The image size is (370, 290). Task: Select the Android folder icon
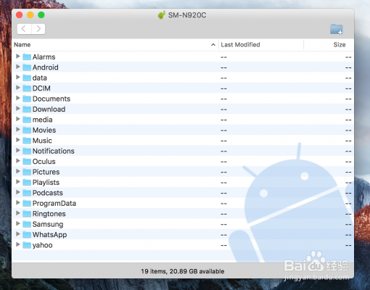click(27, 67)
